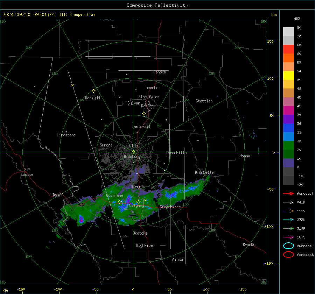The width and height of the screenshot is (315, 294).
Task: Click the magenta swatch between 42 and 39 dBZ
Action: [x=288, y=110]
